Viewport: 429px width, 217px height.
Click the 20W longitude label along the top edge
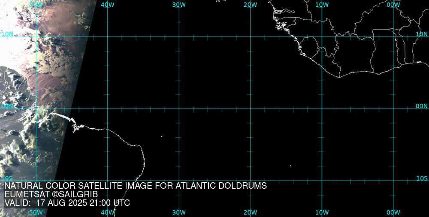coord(251,5)
